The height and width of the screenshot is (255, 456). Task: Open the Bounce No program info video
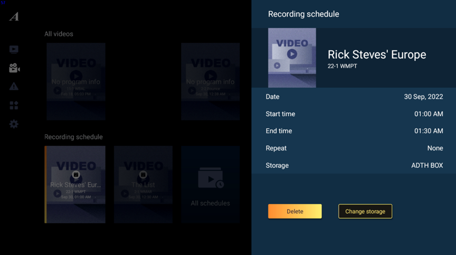click(x=210, y=81)
